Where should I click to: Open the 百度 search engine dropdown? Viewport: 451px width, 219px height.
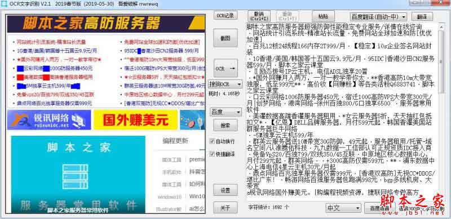tap(225, 112)
